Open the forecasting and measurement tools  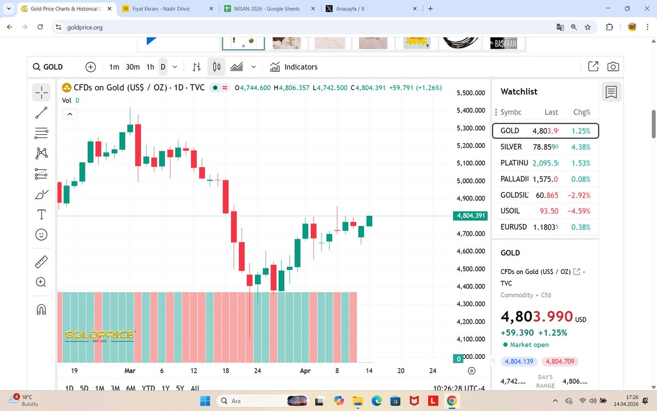click(x=42, y=174)
